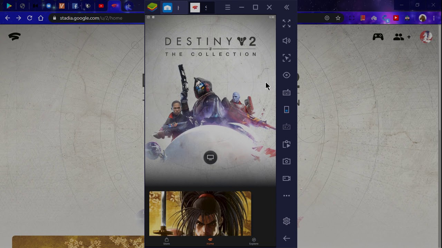Switch to the orange V pinned tab
This screenshot has width=442, height=248.
tap(62, 6)
